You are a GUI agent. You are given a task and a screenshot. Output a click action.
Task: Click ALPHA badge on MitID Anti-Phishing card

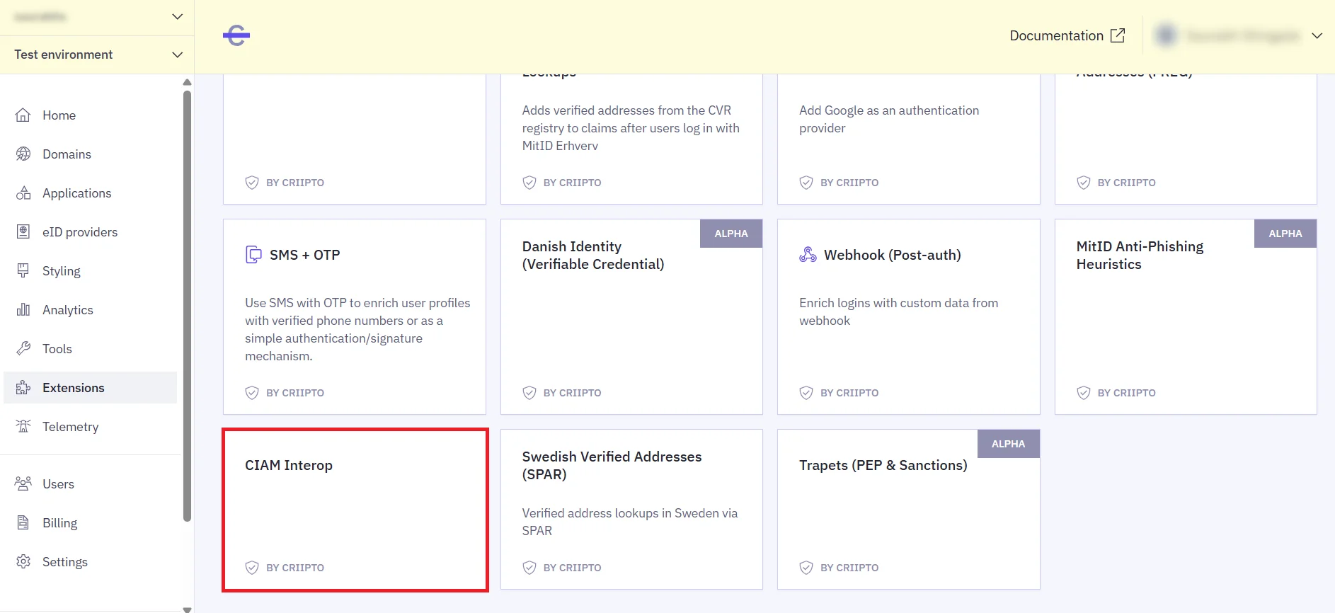click(x=1285, y=234)
